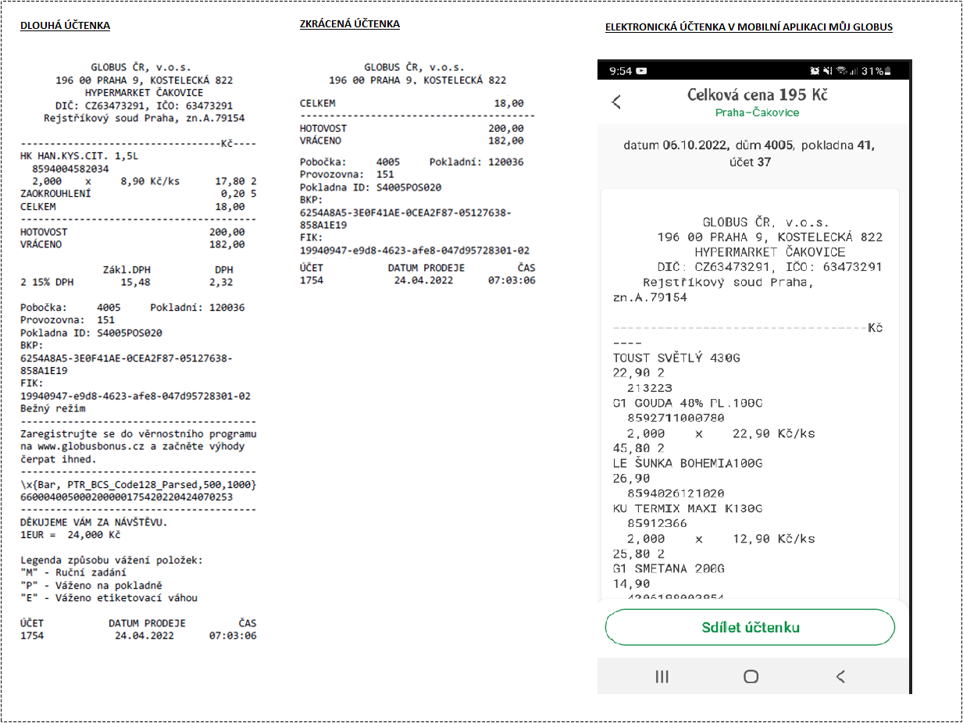
Task: Click VRÁCENO 182,00 on the long receipt
Action: (x=132, y=244)
